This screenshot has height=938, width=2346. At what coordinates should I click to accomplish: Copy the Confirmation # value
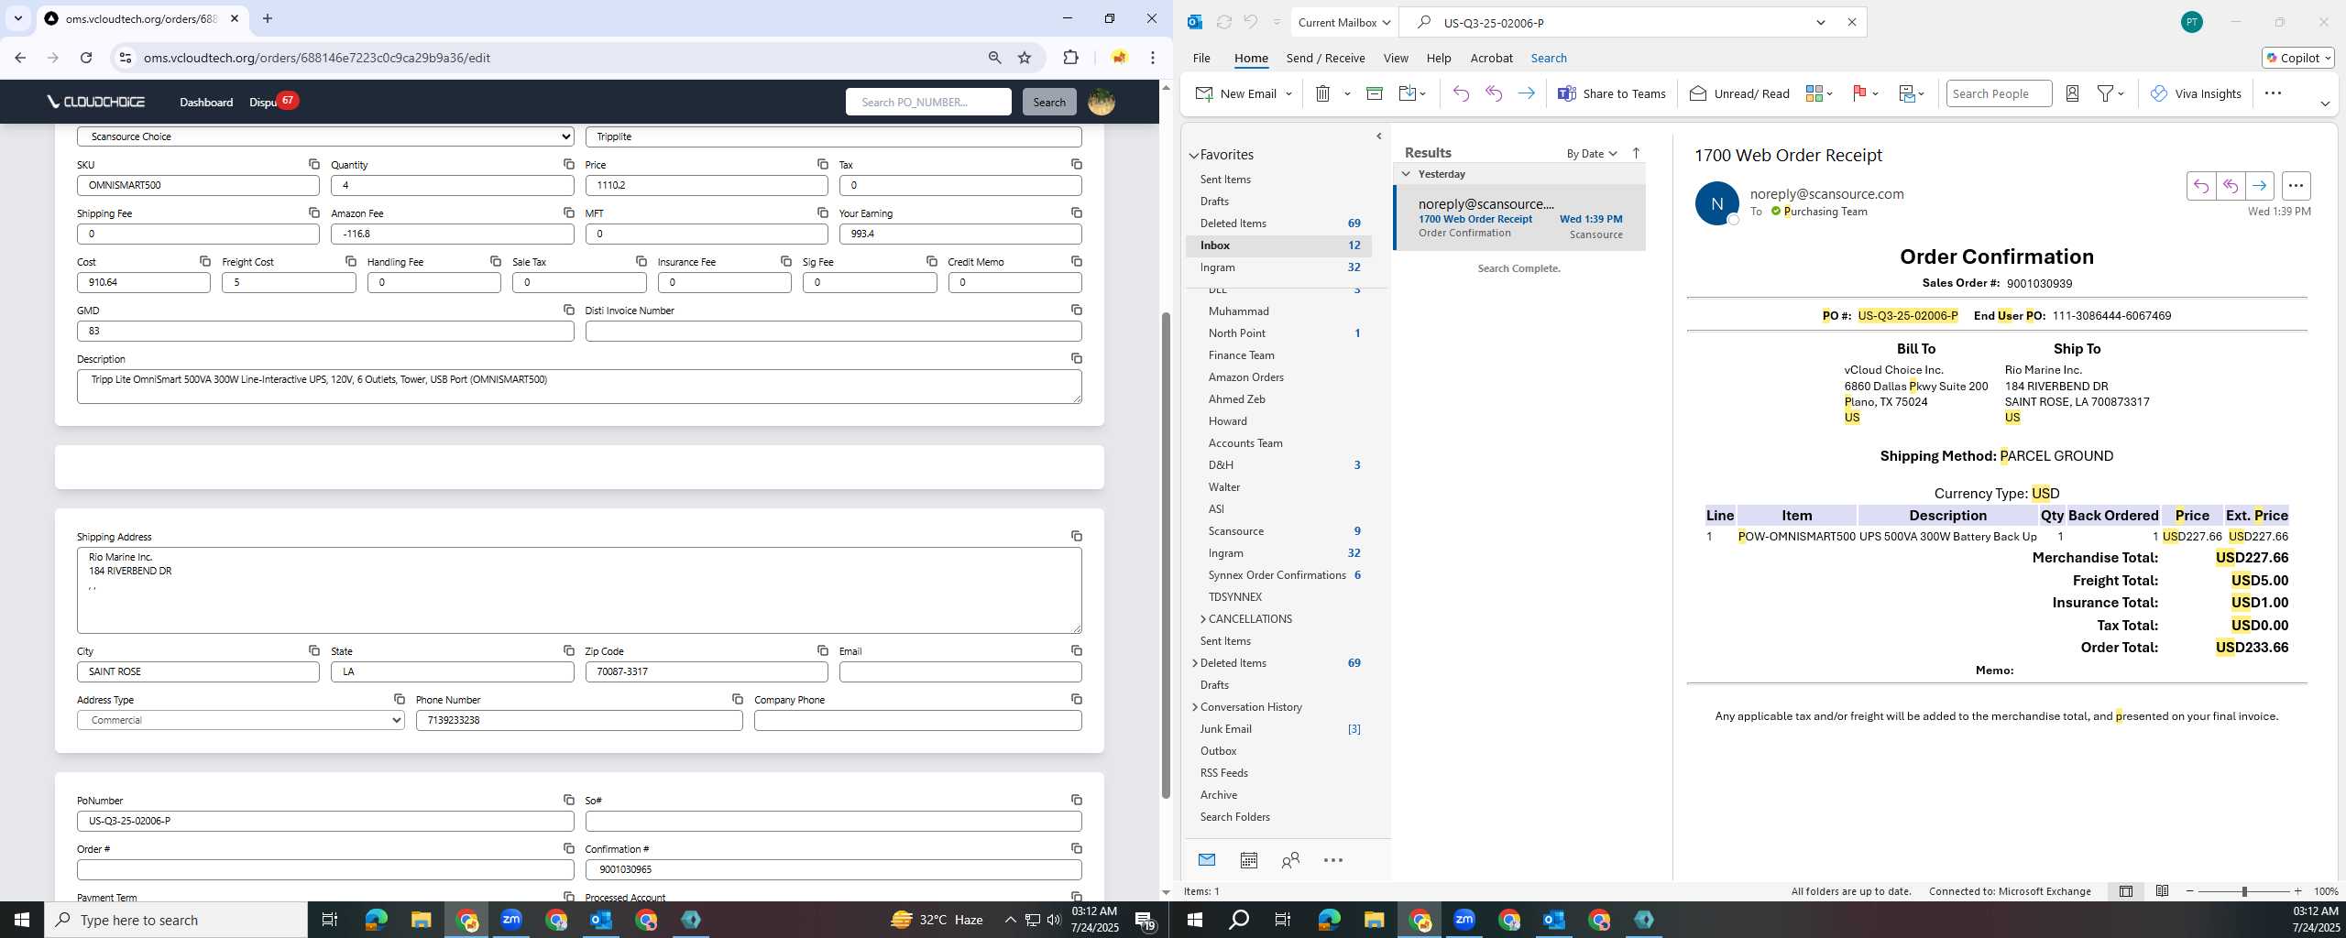[1077, 848]
